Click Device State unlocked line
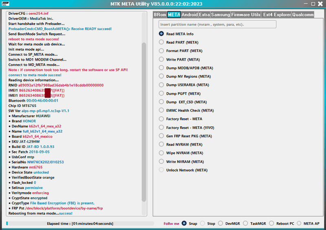 click(29, 172)
